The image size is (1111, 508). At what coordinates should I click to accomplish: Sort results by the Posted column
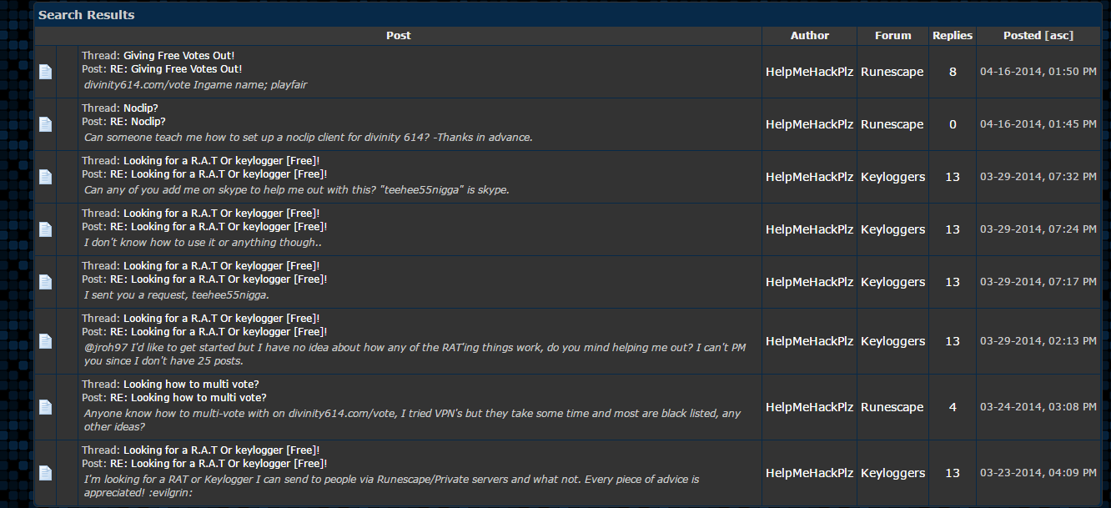(x=1022, y=36)
